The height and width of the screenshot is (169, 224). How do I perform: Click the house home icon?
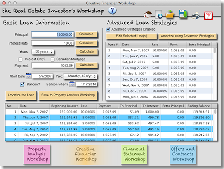148,14
